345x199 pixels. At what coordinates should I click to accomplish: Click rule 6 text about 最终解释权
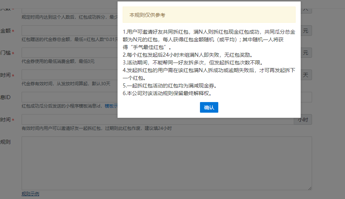(167, 93)
